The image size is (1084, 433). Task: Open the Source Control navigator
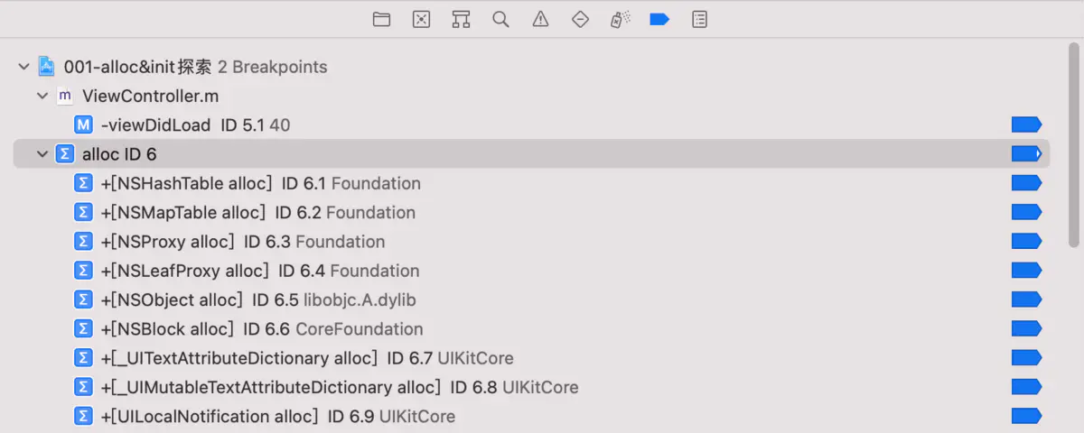pyautogui.click(x=421, y=19)
